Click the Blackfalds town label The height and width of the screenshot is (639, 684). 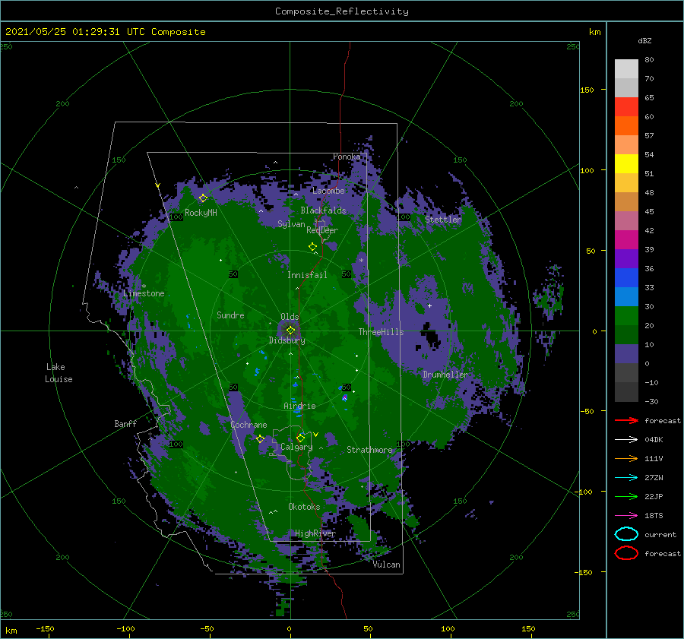tap(323, 210)
